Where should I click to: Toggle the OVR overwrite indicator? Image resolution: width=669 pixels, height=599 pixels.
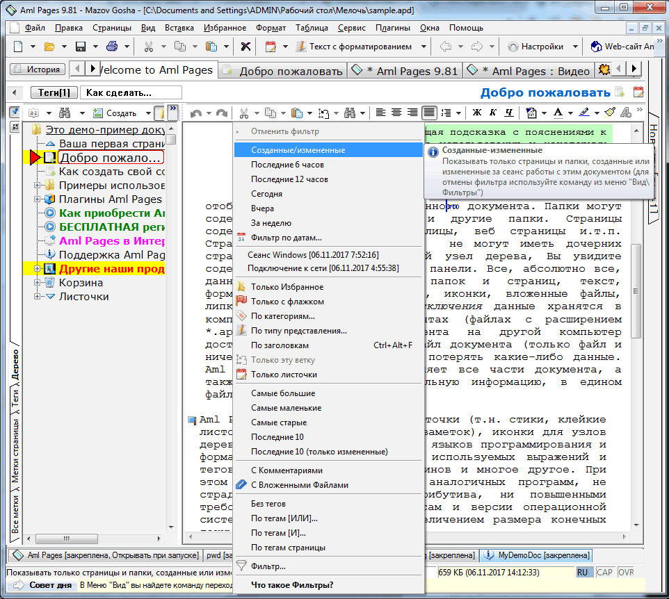(626, 573)
